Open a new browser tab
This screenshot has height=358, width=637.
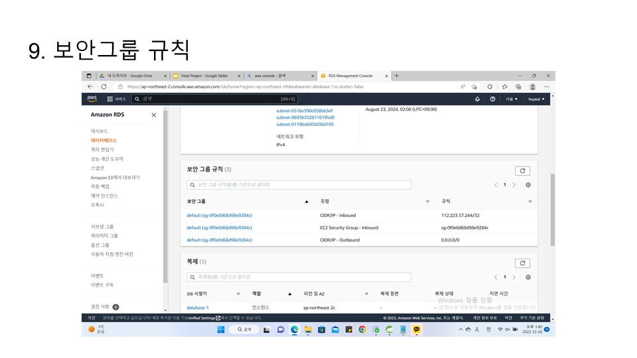click(x=397, y=76)
